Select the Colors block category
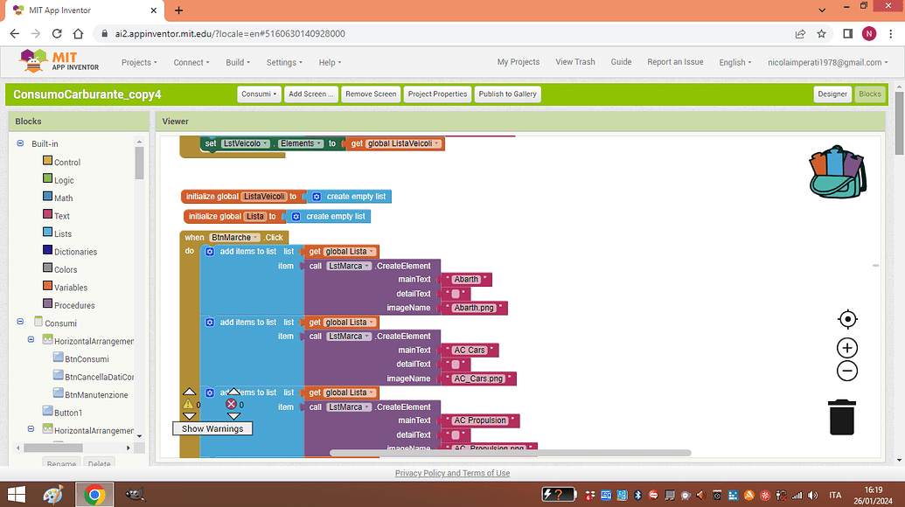This screenshot has height=507, width=905. click(x=66, y=269)
